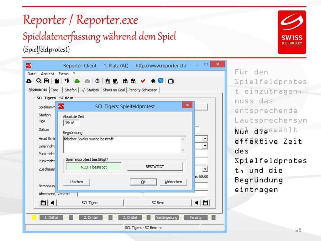Click the red checkmark icon

(x=143, y=81)
